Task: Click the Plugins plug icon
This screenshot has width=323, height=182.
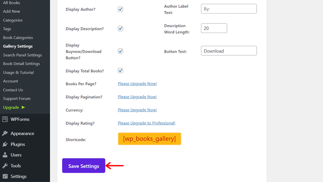Action: click(5, 144)
